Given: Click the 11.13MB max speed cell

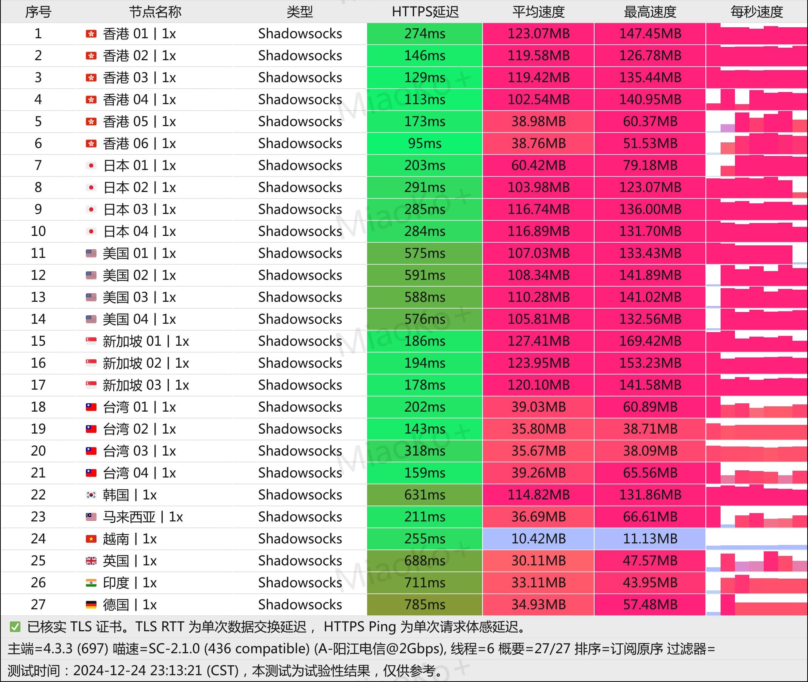Looking at the screenshot, I should 650,539.
